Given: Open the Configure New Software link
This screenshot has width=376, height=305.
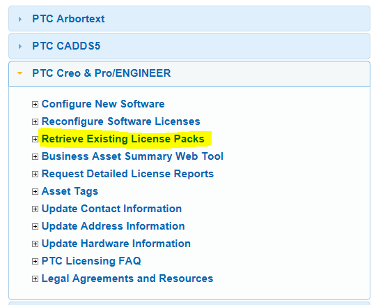Looking at the screenshot, I should coord(103,104).
